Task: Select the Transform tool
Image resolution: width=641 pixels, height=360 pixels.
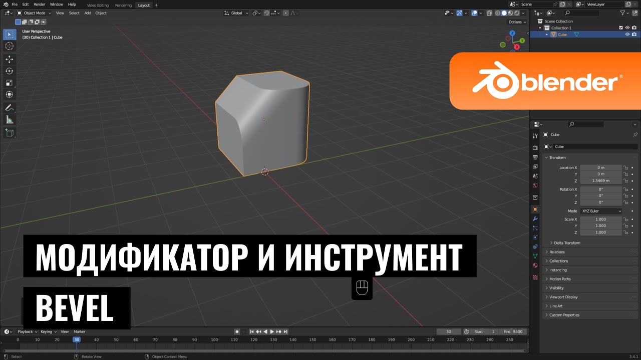Action: (x=9, y=94)
